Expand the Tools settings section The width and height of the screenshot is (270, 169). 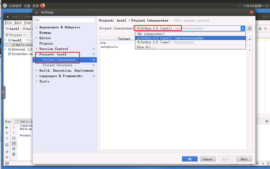37,81
